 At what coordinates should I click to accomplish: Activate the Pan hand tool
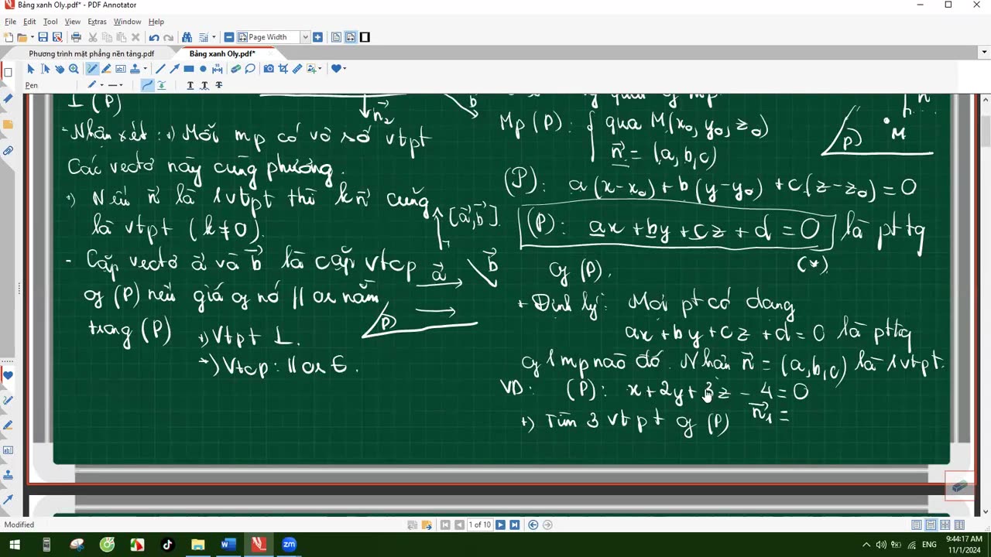pyautogui.click(x=60, y=69)
